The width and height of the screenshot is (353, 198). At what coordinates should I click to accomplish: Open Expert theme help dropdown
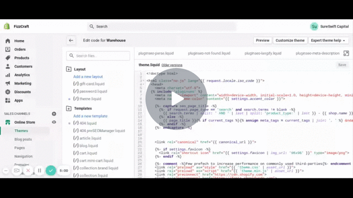(x=328, y=40)
